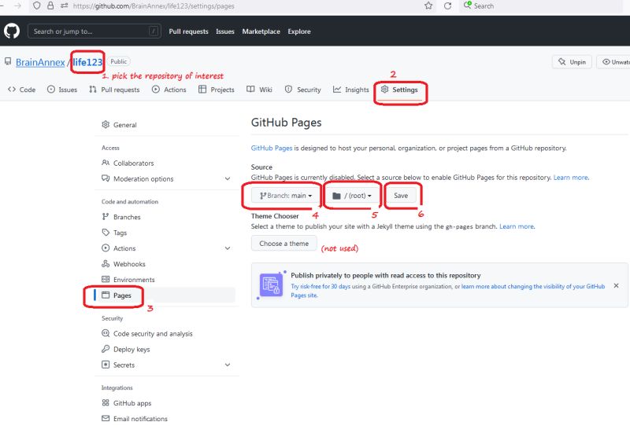This screenshot has width=630, height=433.
Task: Select Pages in settings sidebar
Action: point(165,295)
